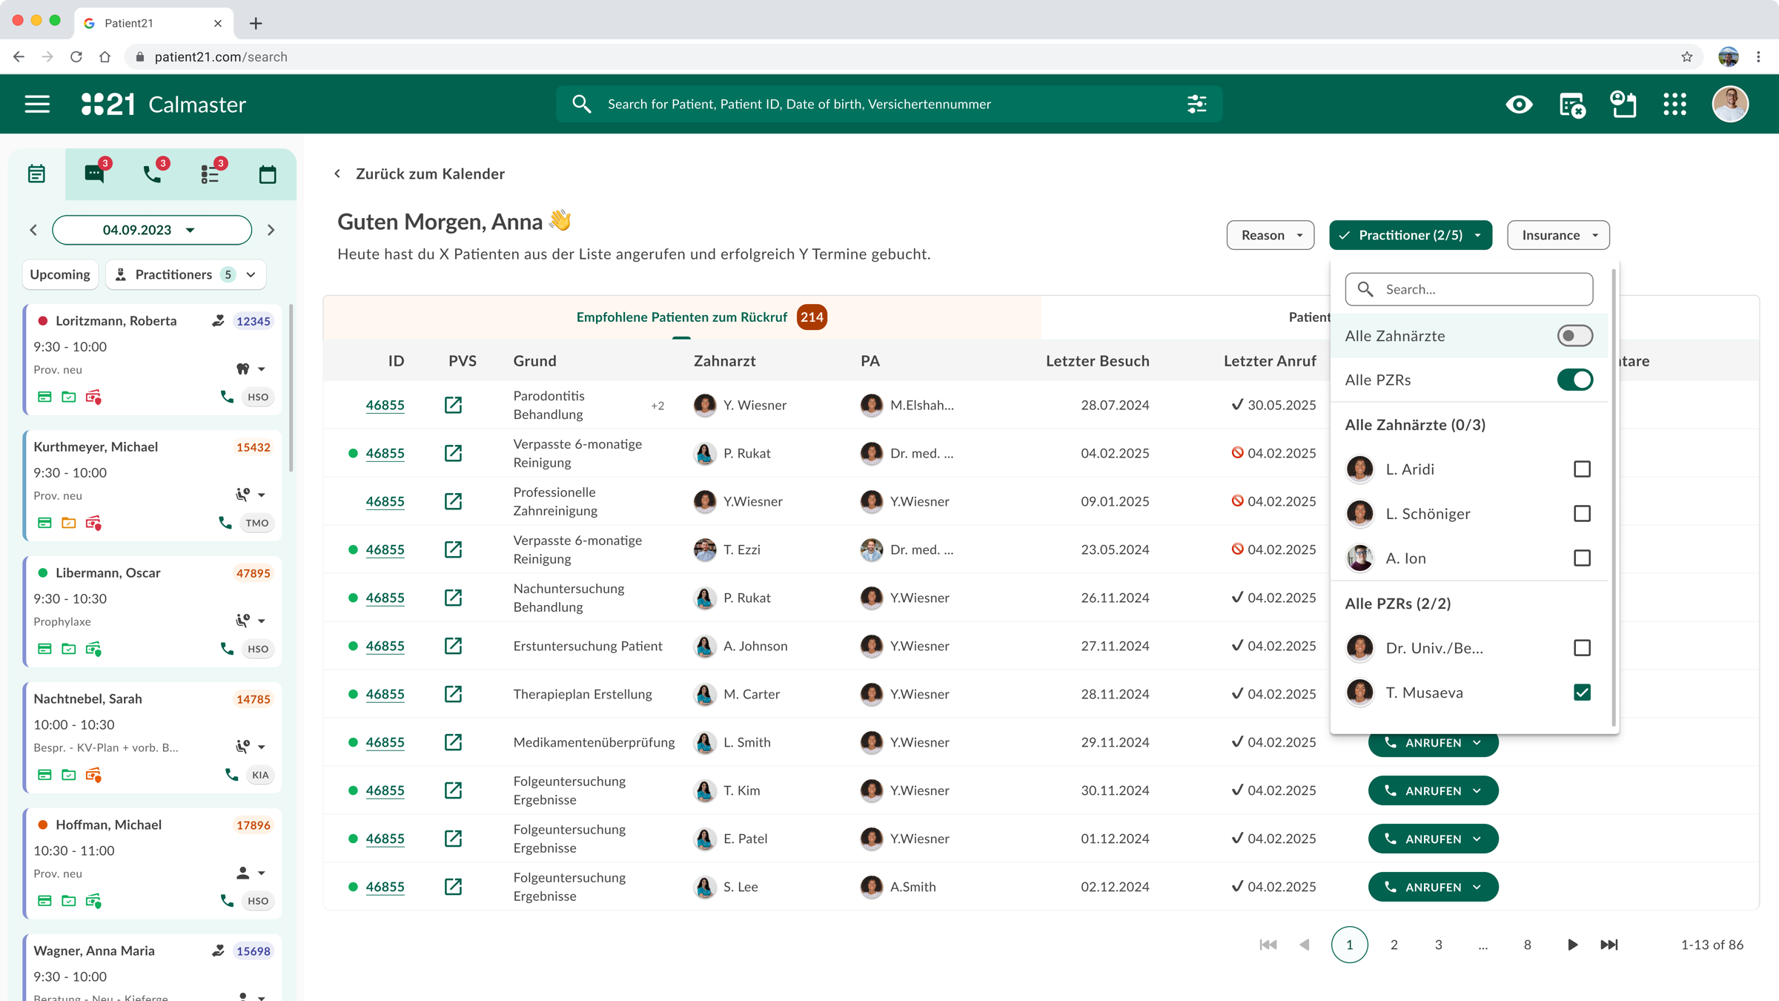The height and width of the screenshot is (1001, 1779).
Task: Open the hamburger main menu
Action: coord(37,104)
